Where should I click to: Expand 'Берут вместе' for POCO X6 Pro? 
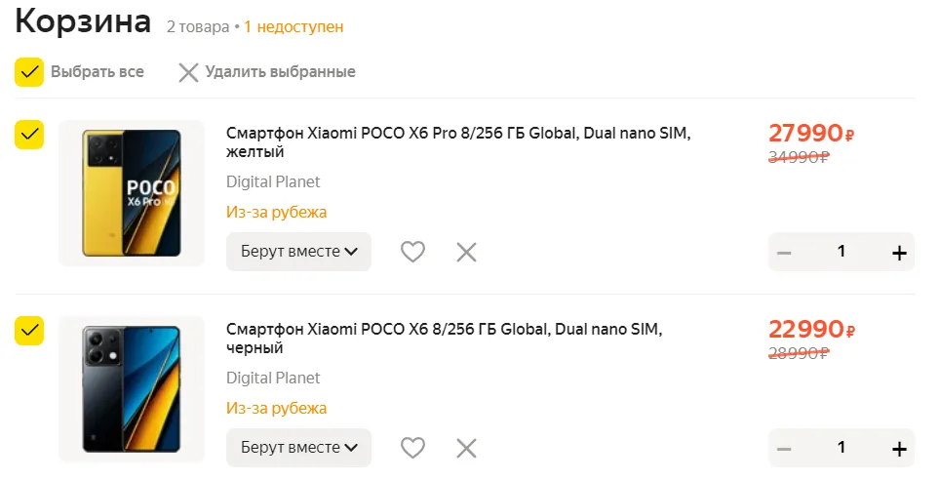(x=299, y=252)
